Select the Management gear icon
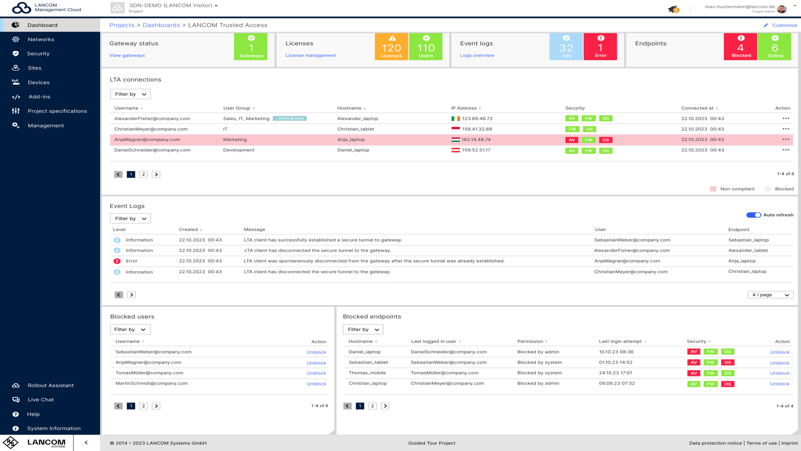This screenshot has height=451, width=801. [15, 125]
